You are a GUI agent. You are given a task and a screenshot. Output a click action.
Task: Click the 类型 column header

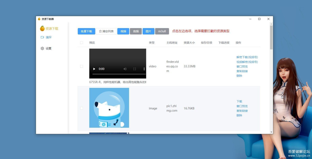[x=152, y=43]
